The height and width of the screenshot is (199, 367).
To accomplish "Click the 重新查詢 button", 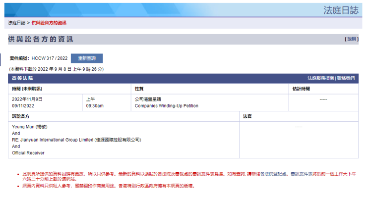I will pyautogui.click(x=86, y=58).
